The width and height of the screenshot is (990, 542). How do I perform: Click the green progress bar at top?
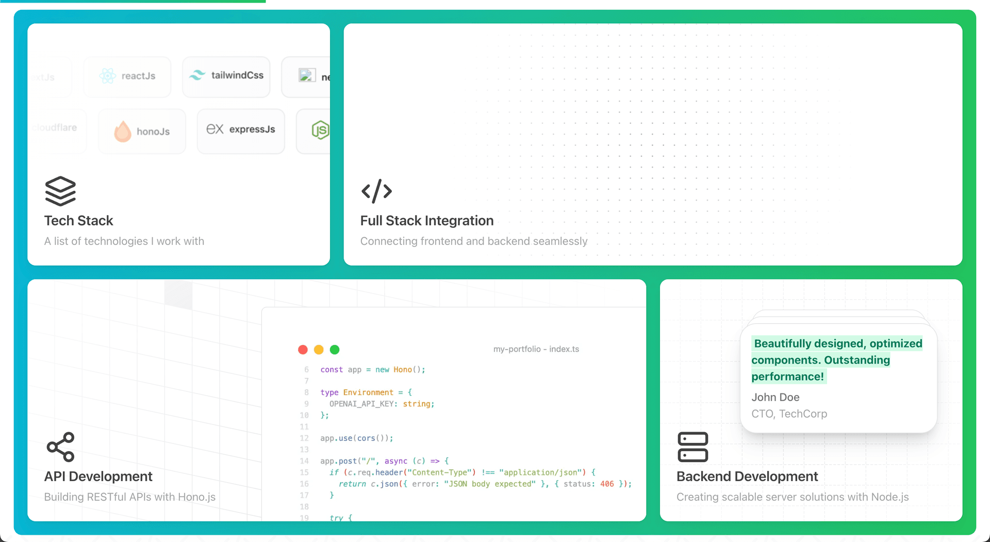pyautogui.click(x=133, y=2)
